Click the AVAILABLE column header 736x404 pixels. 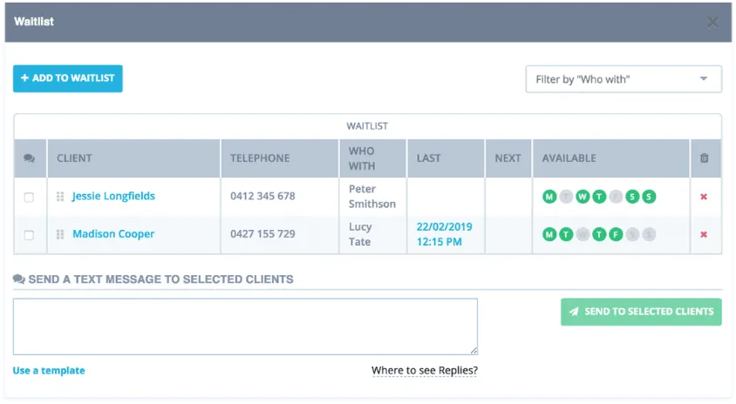tap(611, 158)
